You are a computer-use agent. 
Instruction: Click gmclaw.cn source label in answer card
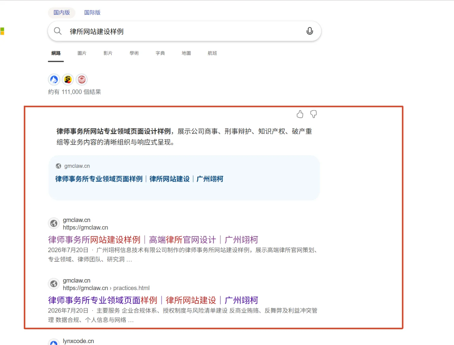click(x=77, y=166)
